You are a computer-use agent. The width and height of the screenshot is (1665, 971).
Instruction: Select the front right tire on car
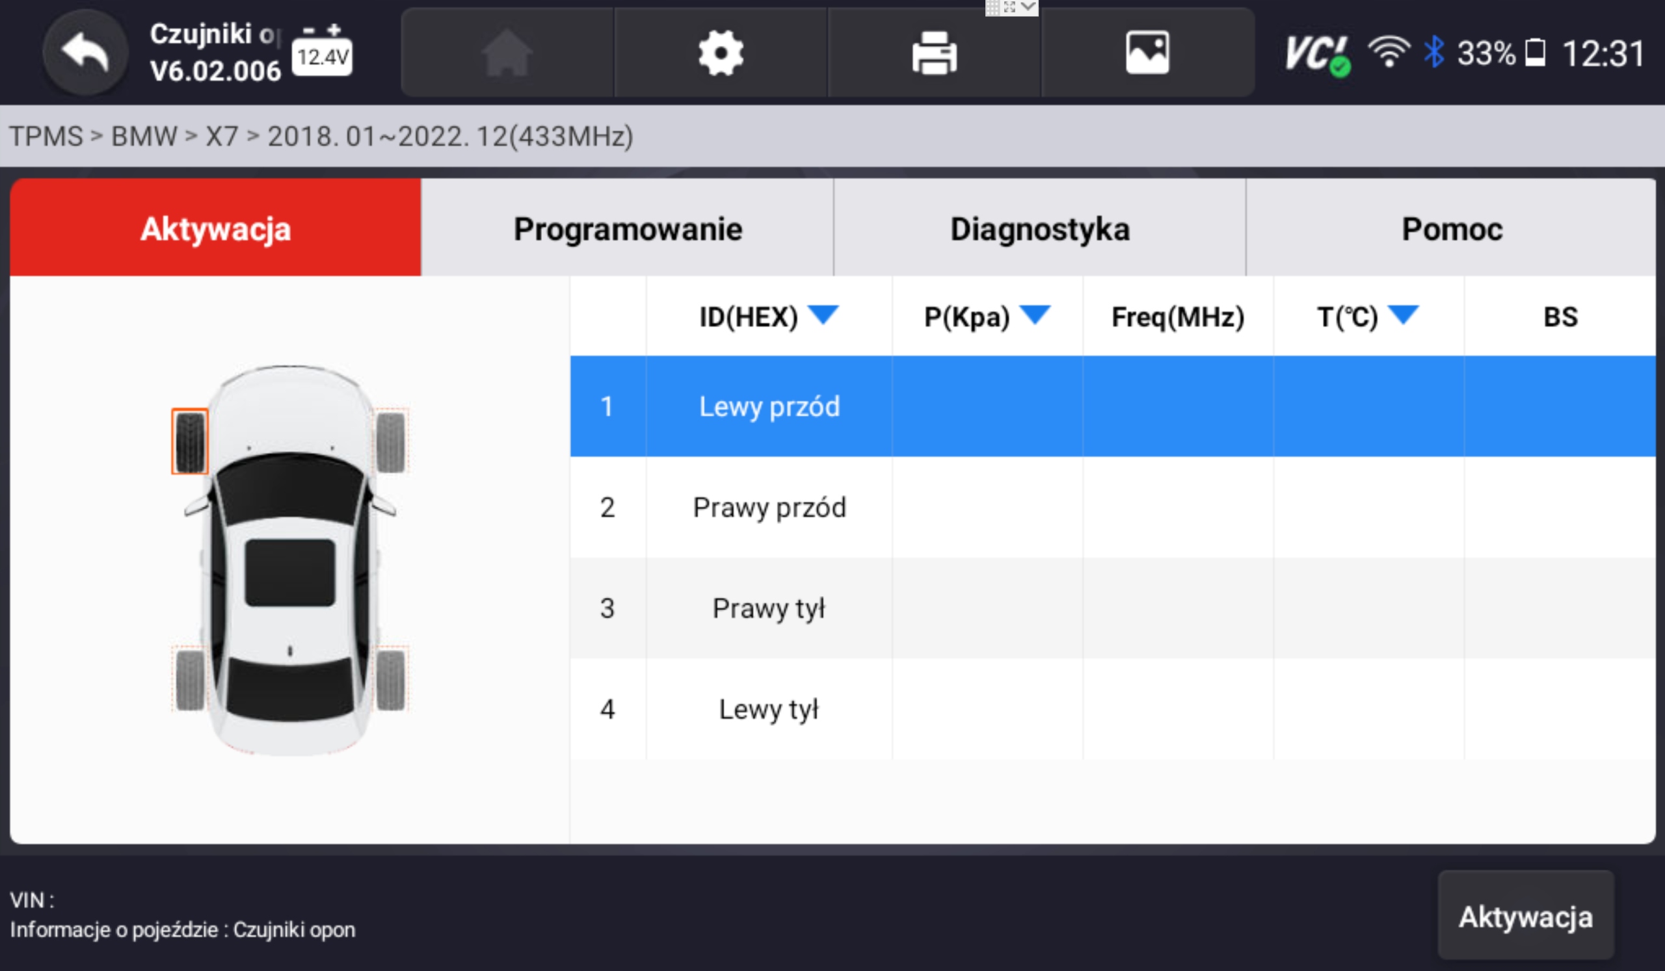pos(390,441)
